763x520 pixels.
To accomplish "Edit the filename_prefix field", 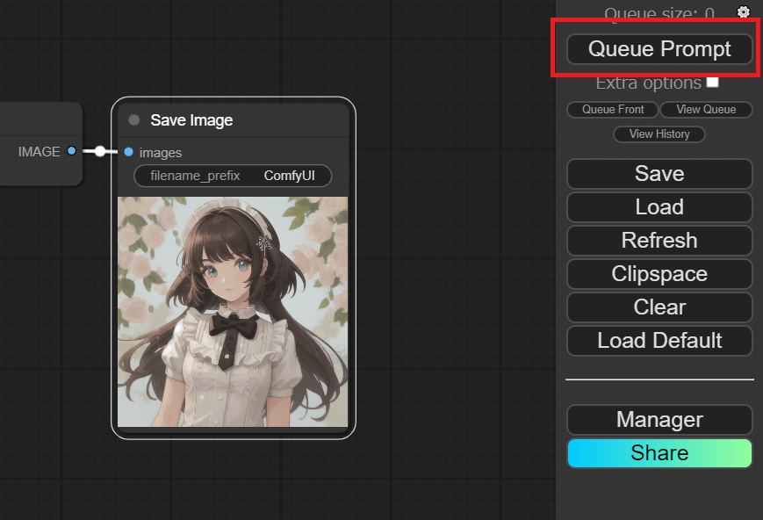I will click(x=233, y=176).
